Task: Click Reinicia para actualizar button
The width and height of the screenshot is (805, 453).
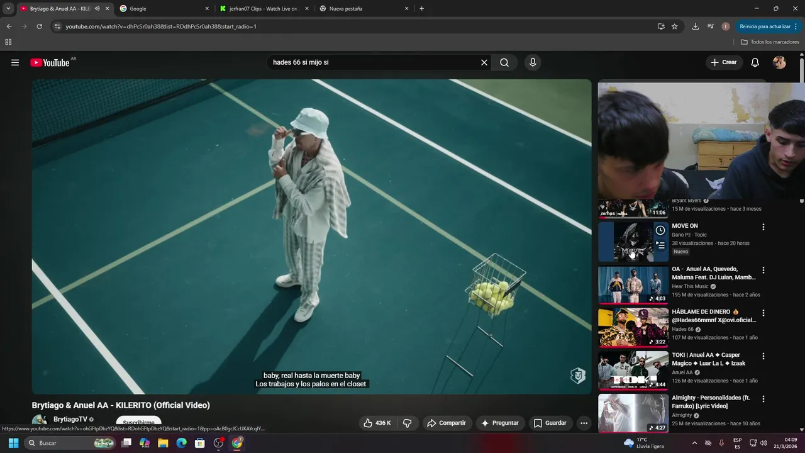Action: pyautogui.click(x=769, y=26)
